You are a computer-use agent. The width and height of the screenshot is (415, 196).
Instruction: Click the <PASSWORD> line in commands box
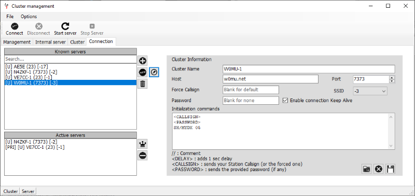pos(187,122)
